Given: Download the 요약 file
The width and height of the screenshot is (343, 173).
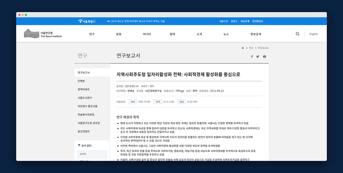Looking at the screenshot, I should pos(158,102).
